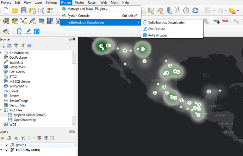This screenshot has width=243, height=156.
Task: Click New Temporary Scratch Layer icon
Action: pyautogui.click(x=41, y=21)
